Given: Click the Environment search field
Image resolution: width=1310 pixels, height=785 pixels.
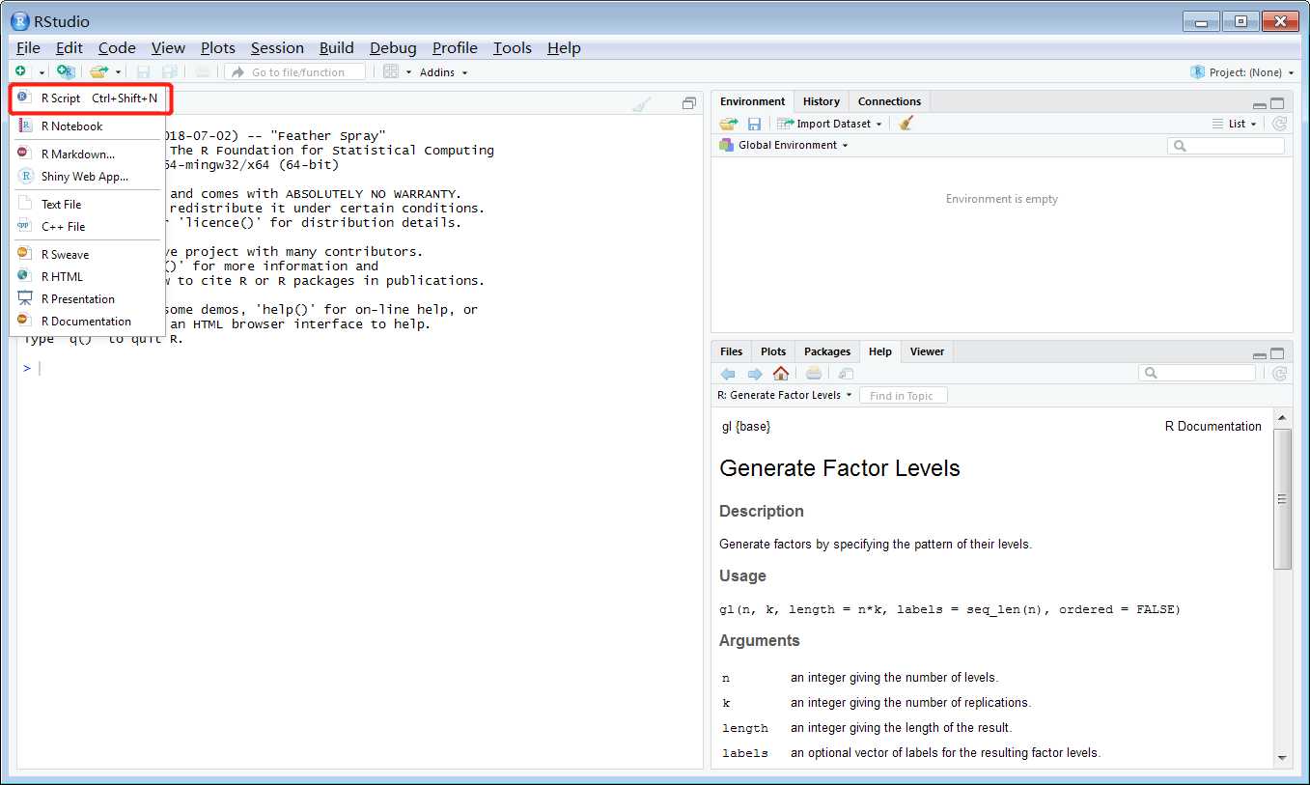Looking at the screenshot, I should point(1226,146).
